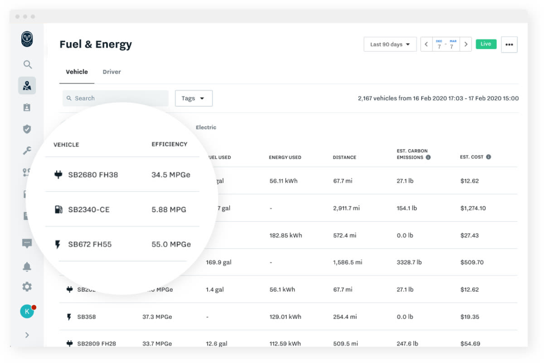Image resolution: width=544 pixels, height=363 pixels.
Task: Click the '$1,274.10' cost cell
Action: (473, 208)
